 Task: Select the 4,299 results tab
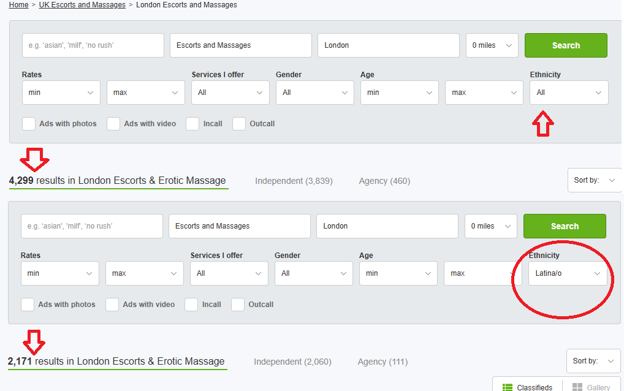tap(118, 181)
